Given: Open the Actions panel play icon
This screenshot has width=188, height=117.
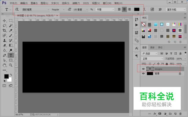Looking at the screenshot, I should pyautogui.click(x=137, y=25).
